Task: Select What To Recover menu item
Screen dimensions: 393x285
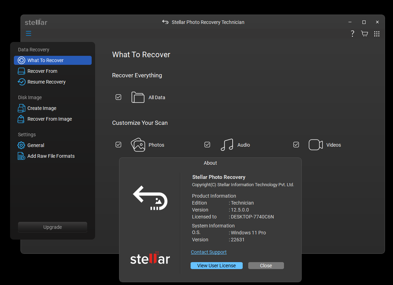Action: click(53, 60)
